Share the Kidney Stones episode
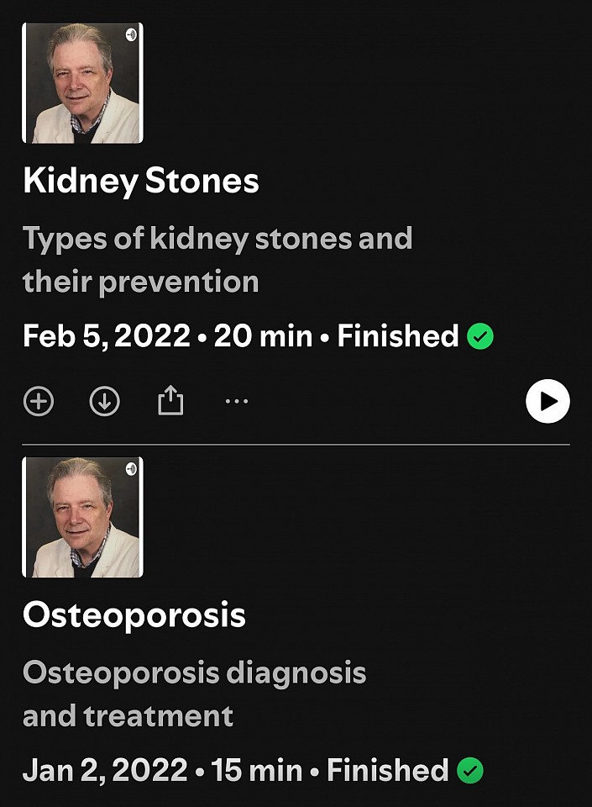This screenshot has width=592, height=807. (x=170, y=402)
